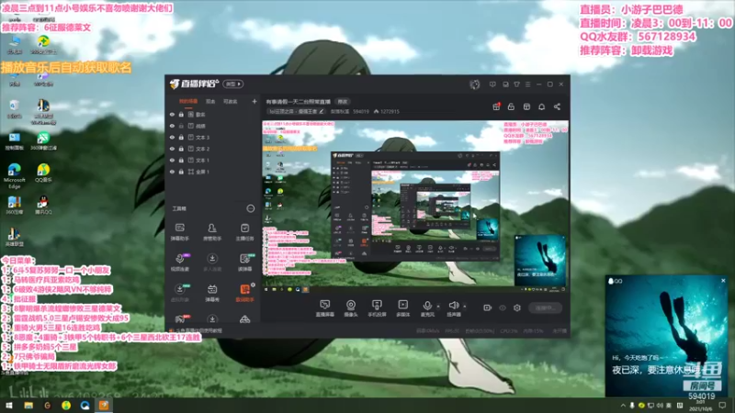Select the 全屏 1 source row
735x413 pixels.
tap(213, 172)
